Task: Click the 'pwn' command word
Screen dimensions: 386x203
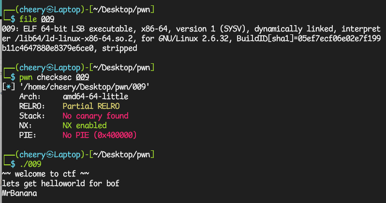Action: pos(26,77)
